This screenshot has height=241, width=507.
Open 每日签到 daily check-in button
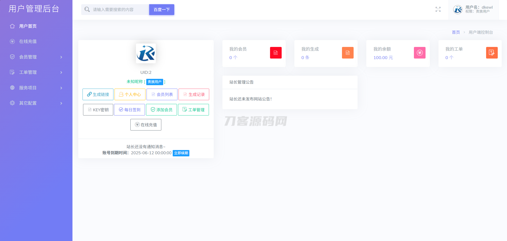(129, 110)
